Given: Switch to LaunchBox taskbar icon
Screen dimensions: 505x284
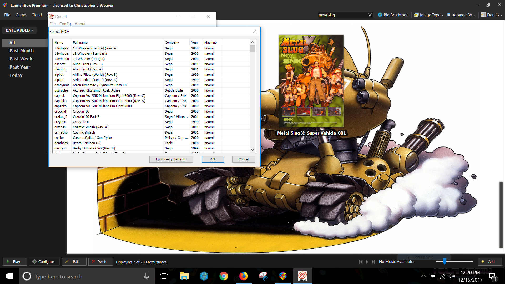Looking at the screenshot, I should point(283,276).
